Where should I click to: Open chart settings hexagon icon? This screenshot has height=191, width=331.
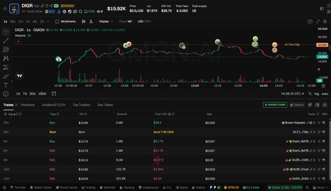[x=325, y=21]
